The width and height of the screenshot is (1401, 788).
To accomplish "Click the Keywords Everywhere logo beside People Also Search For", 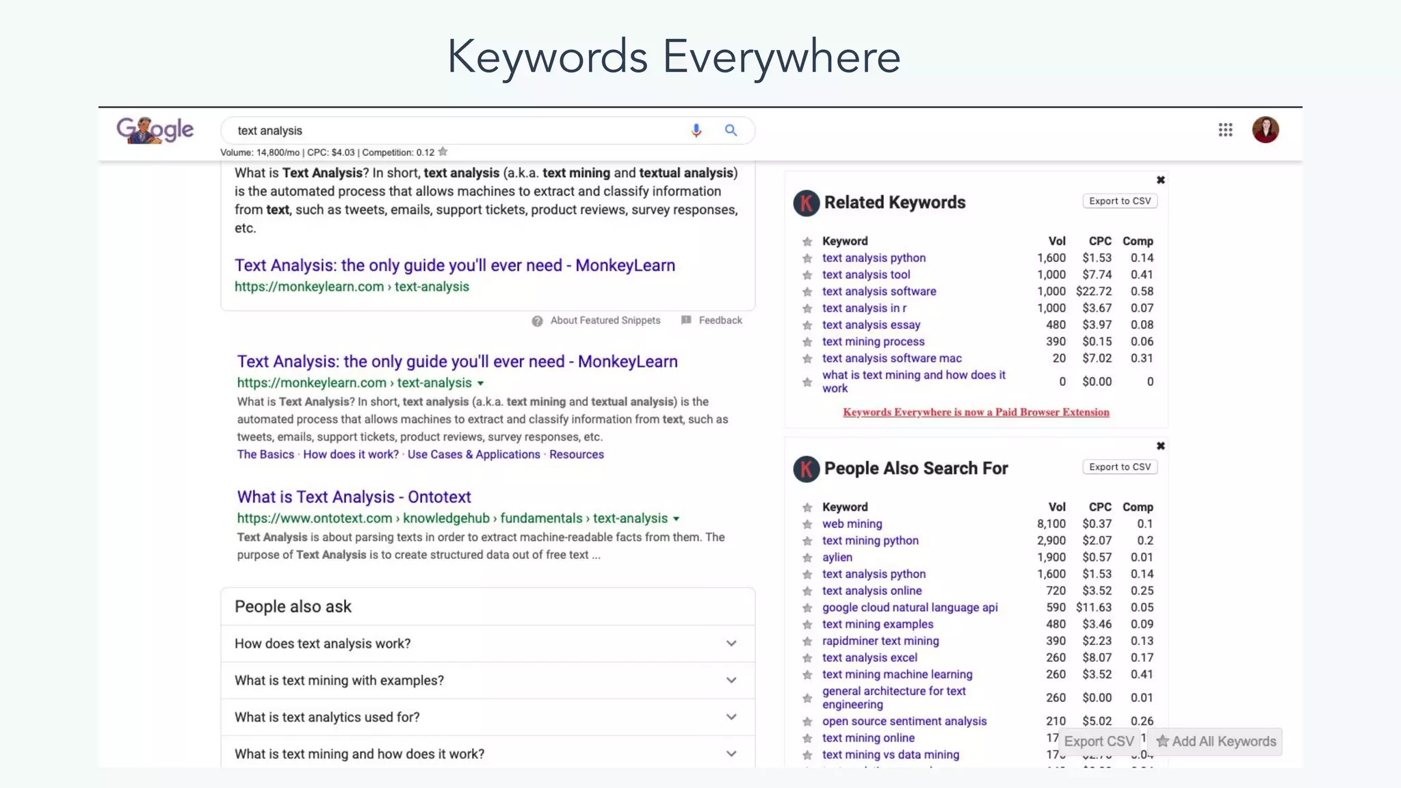I will click(807, 469).
